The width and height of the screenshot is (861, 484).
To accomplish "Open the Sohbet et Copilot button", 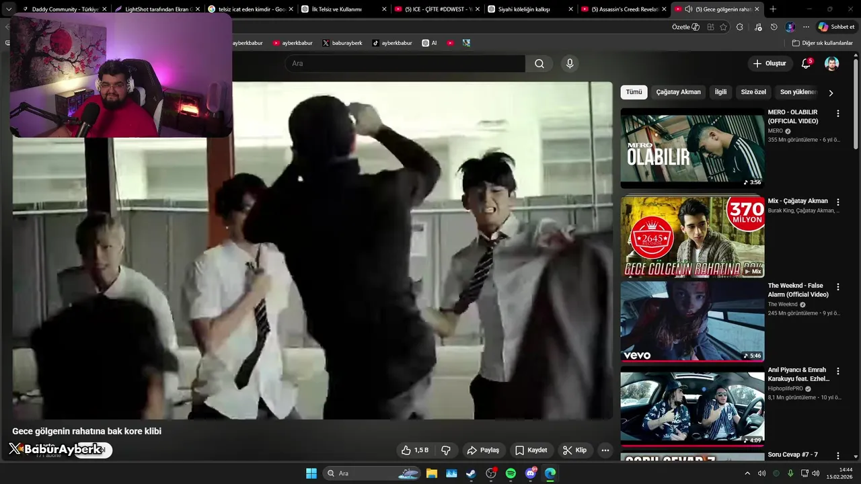I will [836, 27].
